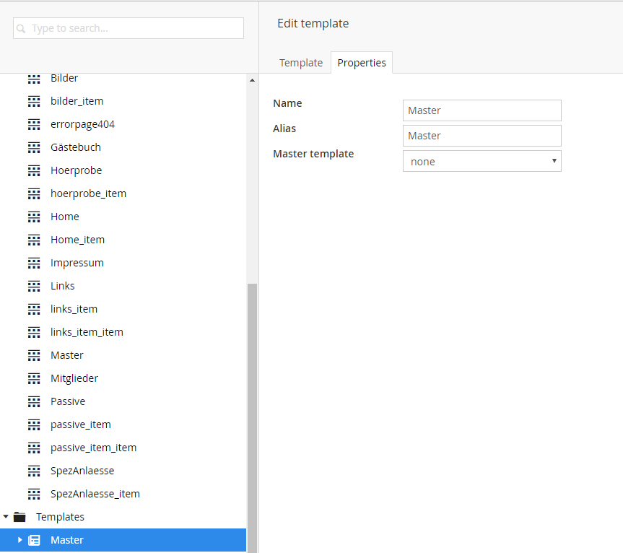Click the Impressum document type icon
This screenshot has width=623, height=553.
point(34,263)
